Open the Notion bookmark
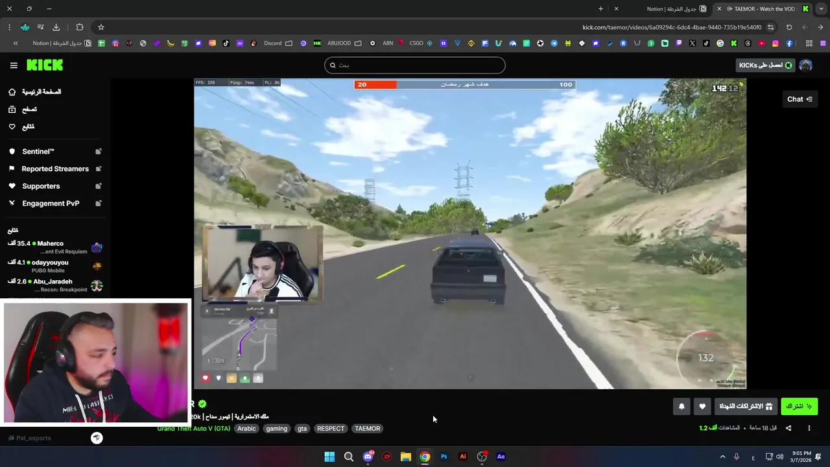Screen dimensions: 830x467 62,43
